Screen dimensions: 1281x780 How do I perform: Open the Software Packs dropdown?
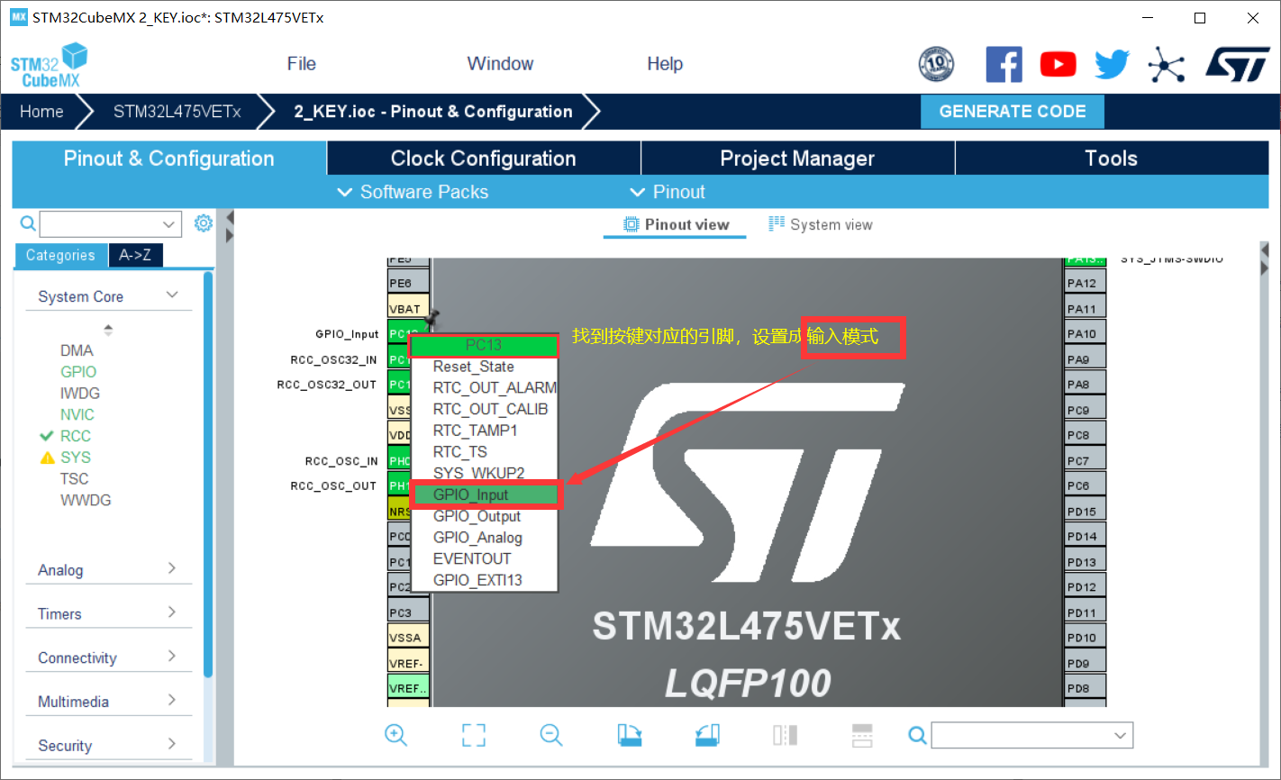[413, 192]
